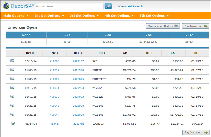Screen dimensions: 211x137
Task: Click inside the Product Search field
Action: [x=69, y=6]
